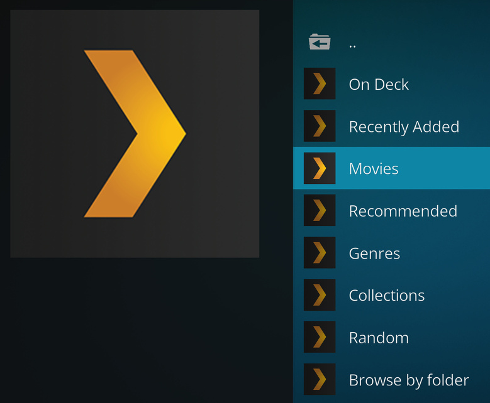Open the On Deck list entry
The height and width of the screenshot is (403, 490).
pyautogui.click(x=392, y=83)
